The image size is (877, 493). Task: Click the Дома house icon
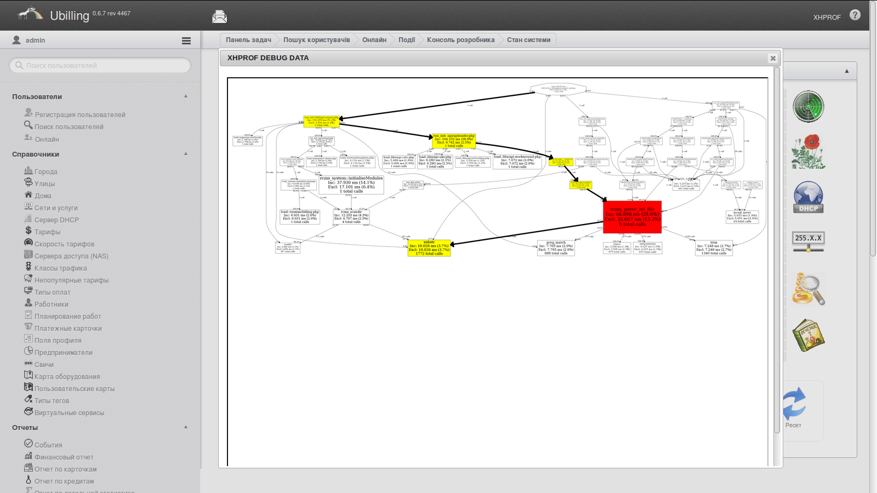[x=29, y=194]
